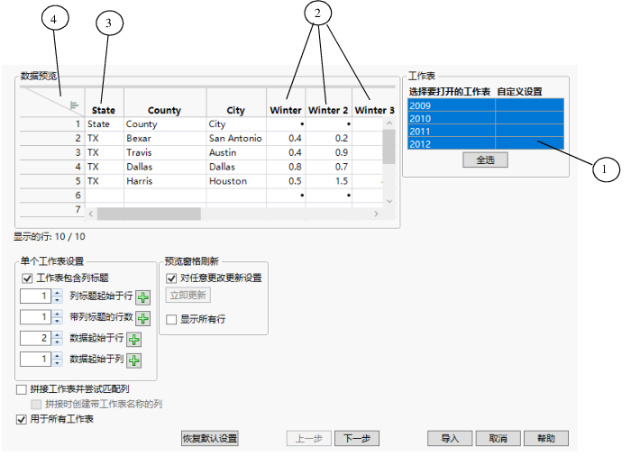Screen dimensions: 640x456
Task: Click the 数据起始于行 number field
Action: pyautogui.click(x=35, y=339)
